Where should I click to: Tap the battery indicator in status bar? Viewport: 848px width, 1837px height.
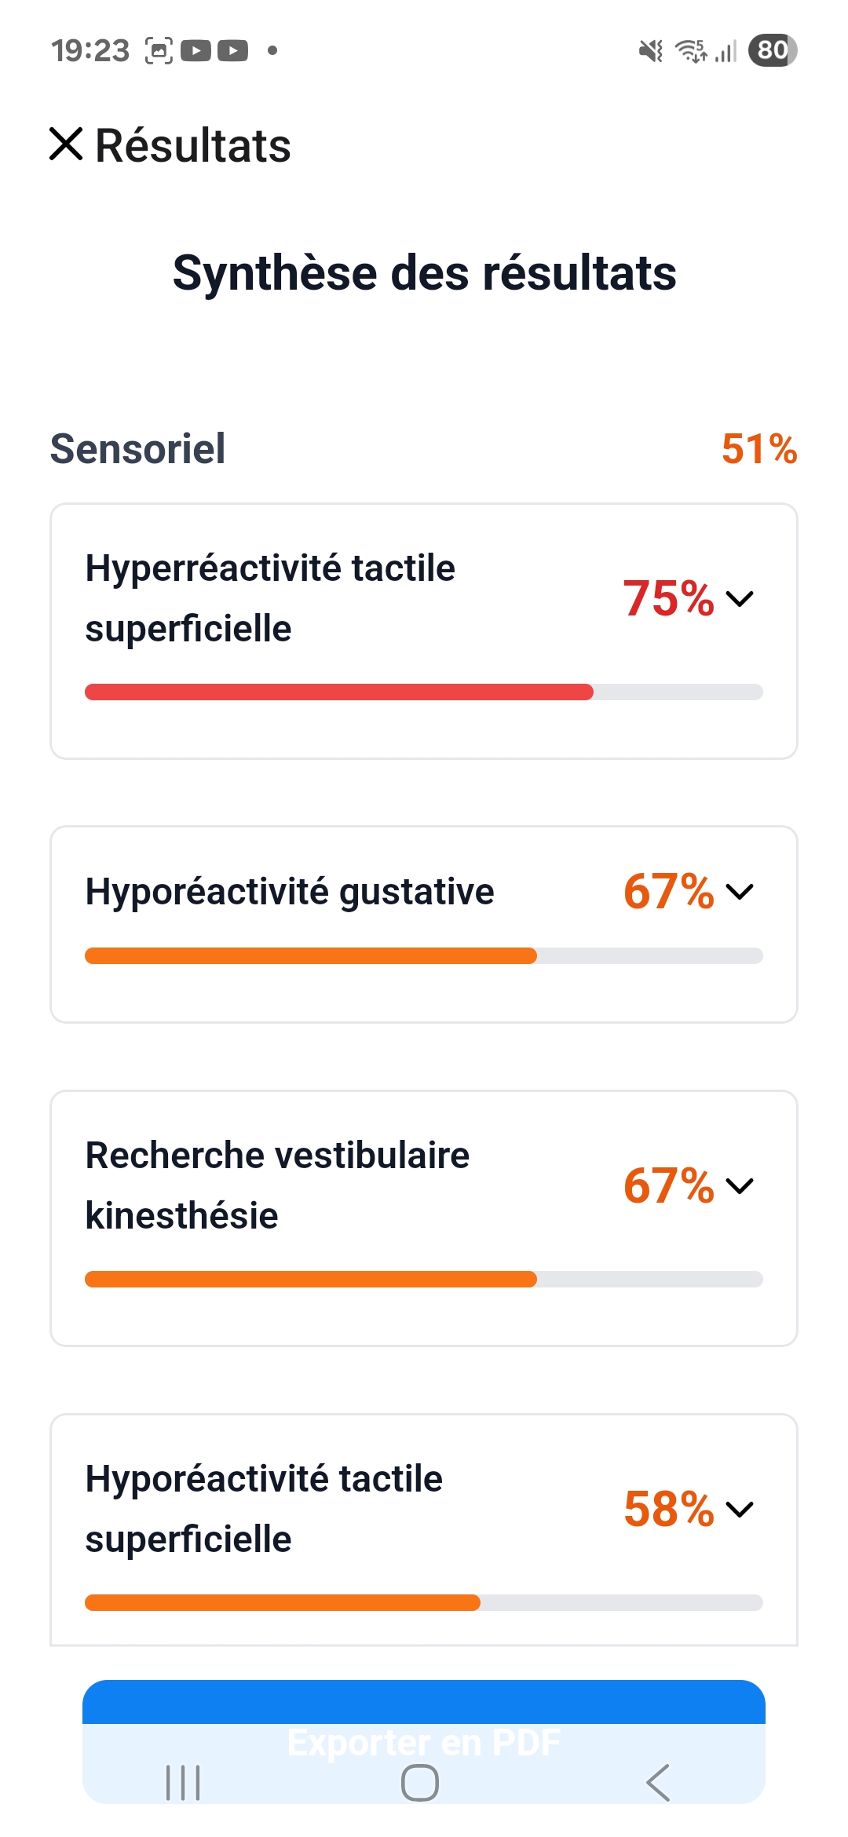[773, 50]
